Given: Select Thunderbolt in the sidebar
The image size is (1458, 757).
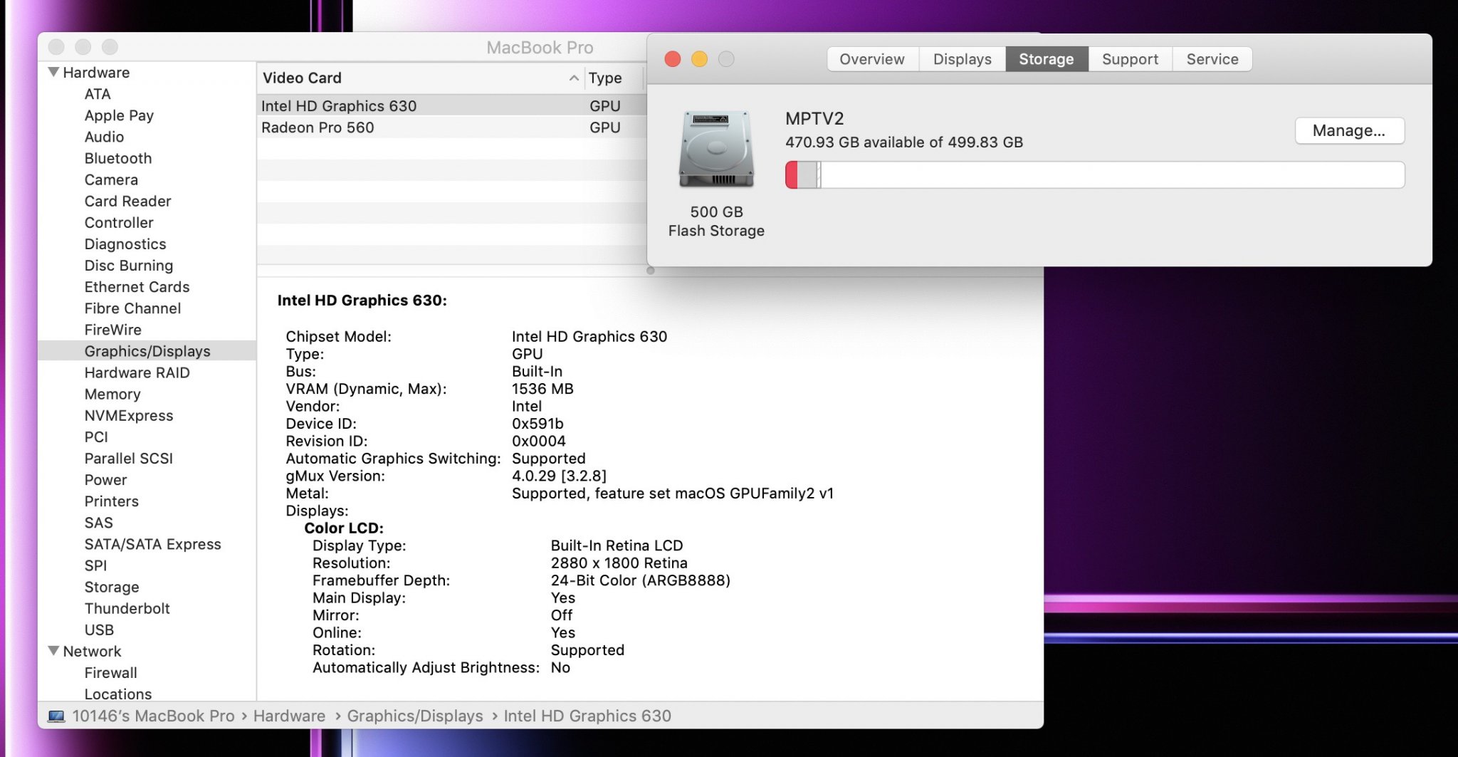Looking at the screenshot, I should (127, 607).
